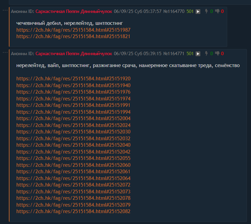The height and width of the screenshot is (224, 251).
Task: Click the green 0 like count on post №1164771
Action: point(212,54)
